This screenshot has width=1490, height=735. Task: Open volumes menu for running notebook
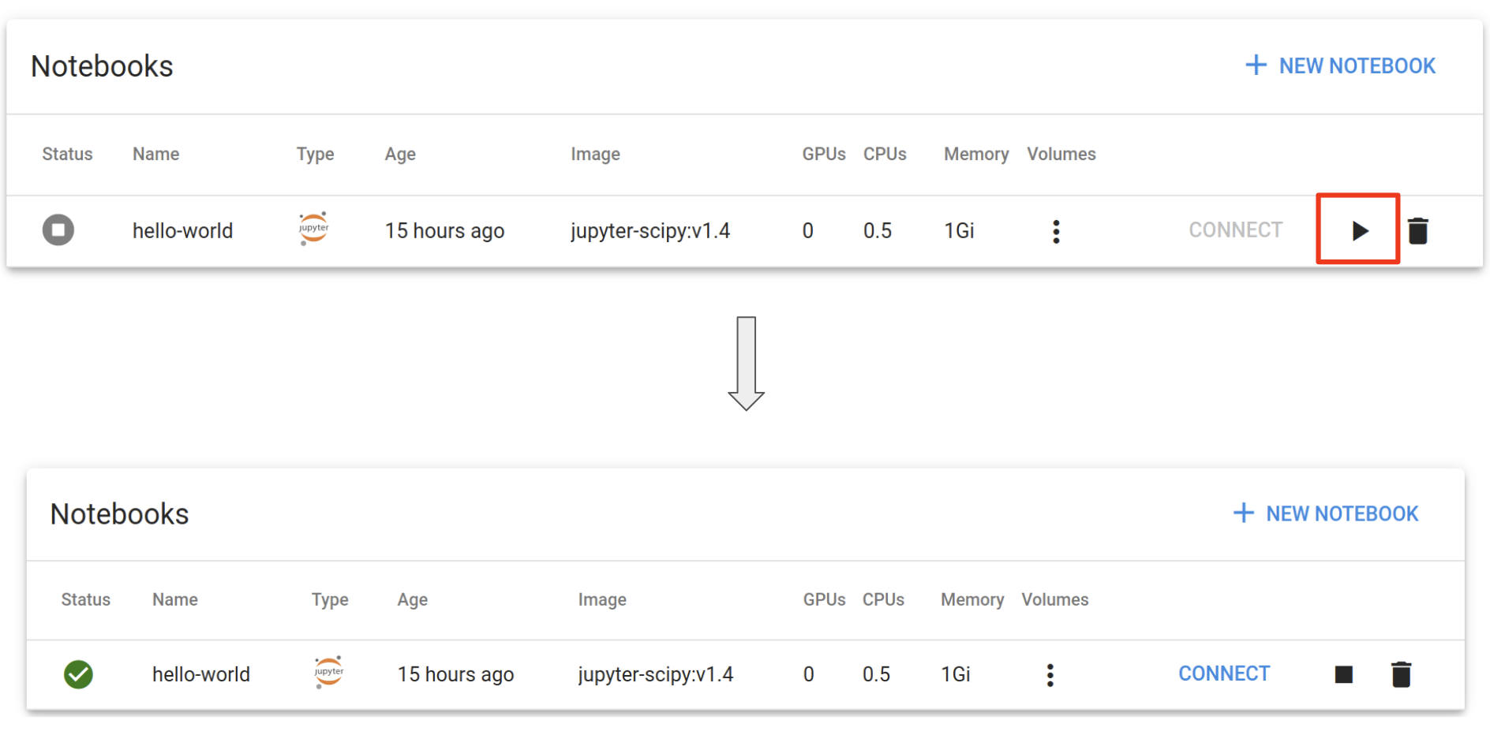1050,675
